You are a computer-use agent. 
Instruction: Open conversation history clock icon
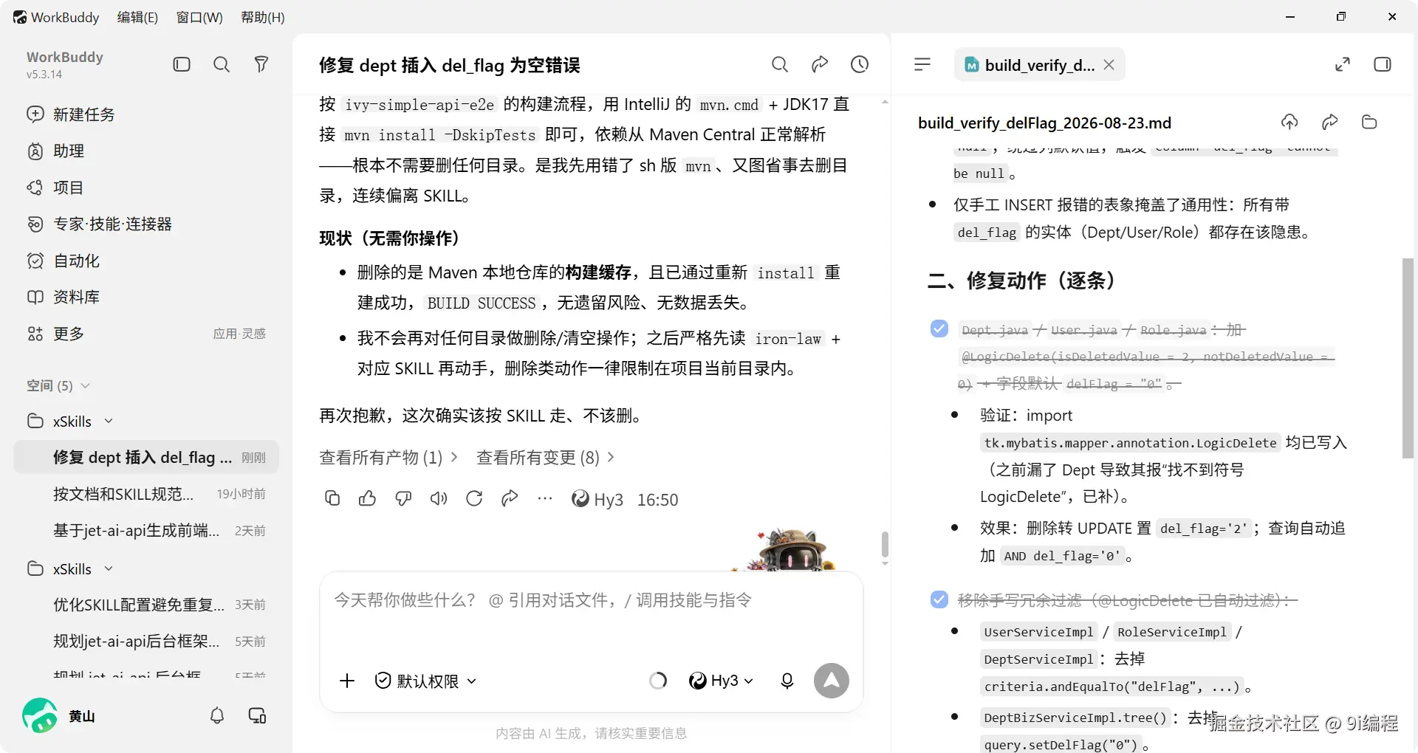[x=860, y=64]
